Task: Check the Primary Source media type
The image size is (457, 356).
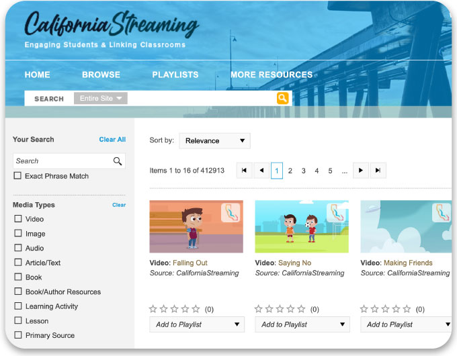Action: tap(18, 335)
